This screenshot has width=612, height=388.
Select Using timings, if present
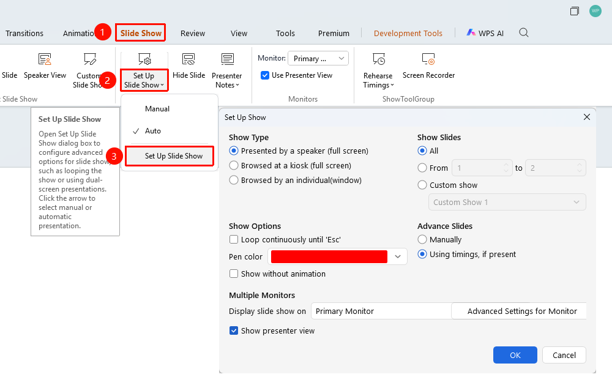tap(422, 254)
